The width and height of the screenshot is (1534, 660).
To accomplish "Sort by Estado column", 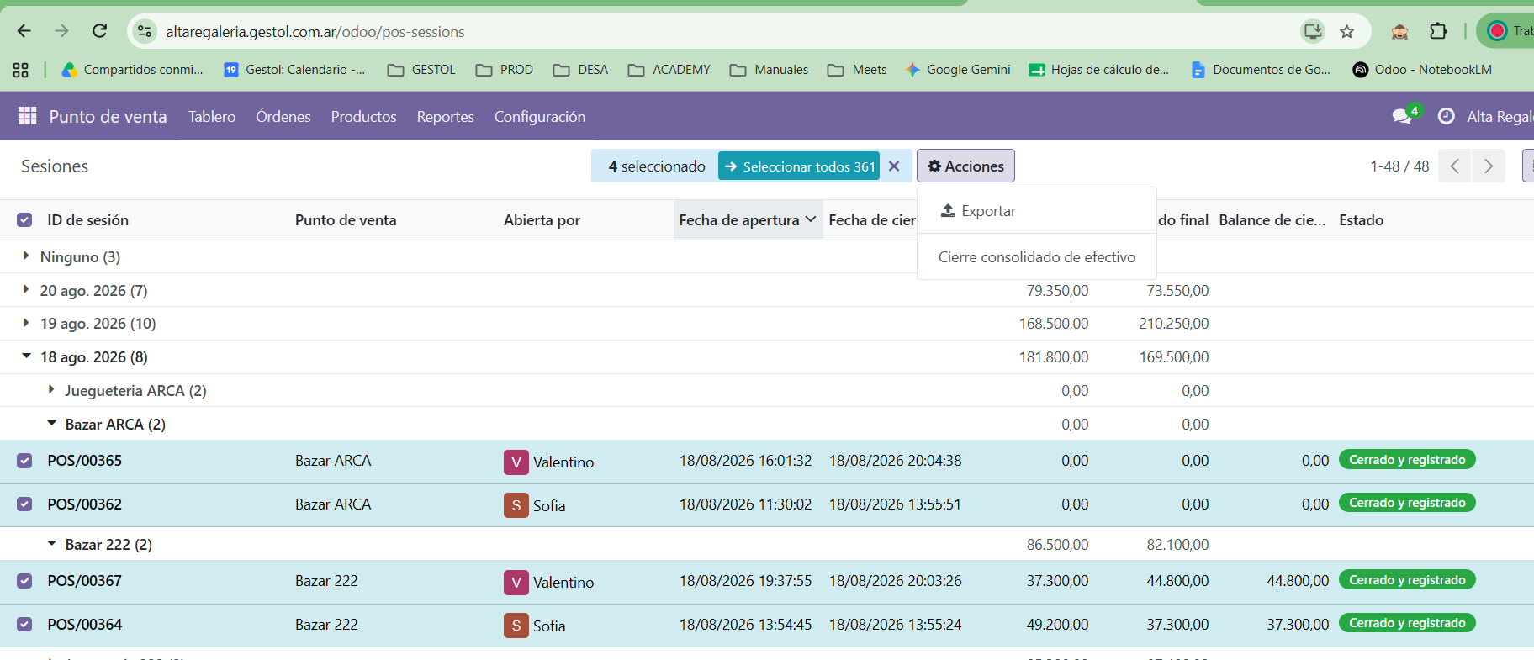I will click(x=1361, y=220).
